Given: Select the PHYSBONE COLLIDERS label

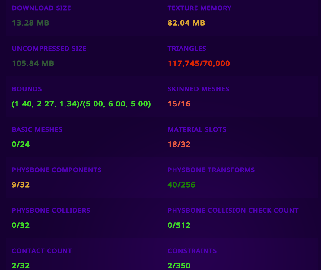Looking at the screenshot, I should (x=51, y=211).
